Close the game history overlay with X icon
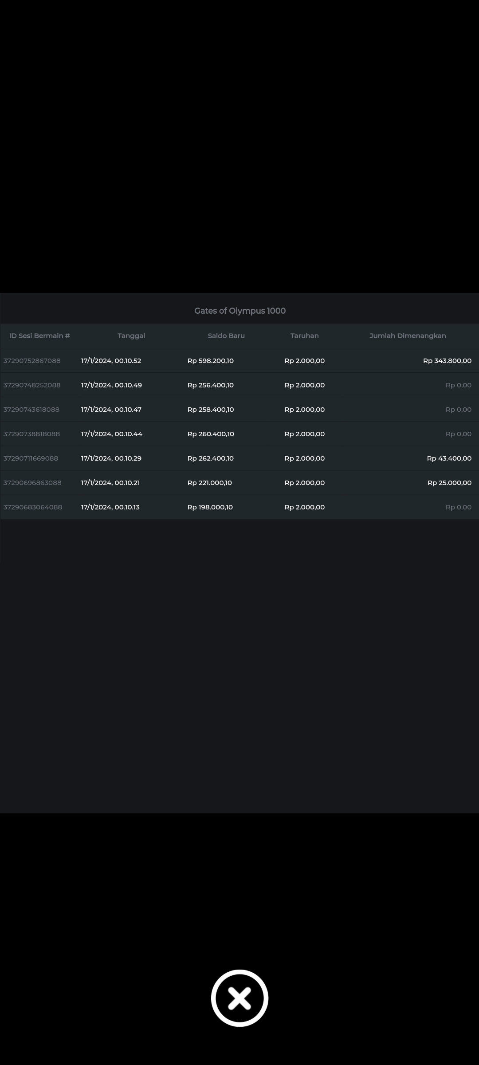 point(239,998)
